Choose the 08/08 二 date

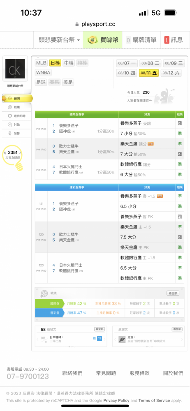151,63
